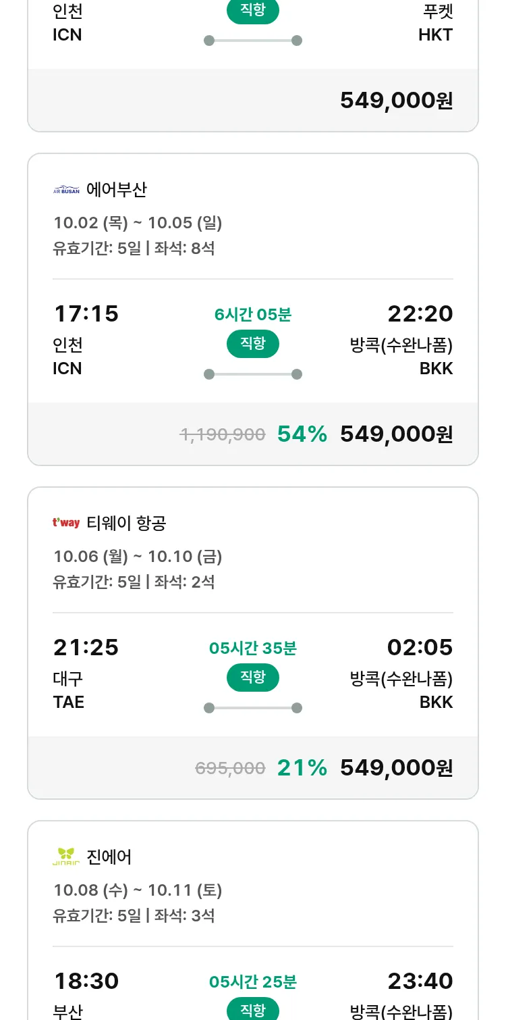The image size is (506, 1020).
Task: Click the route line under 6시간 05분
Action: [253, 374]
